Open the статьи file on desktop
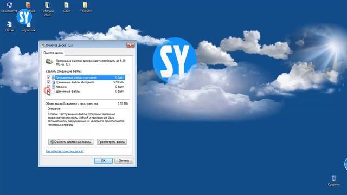 pos(10,27)
